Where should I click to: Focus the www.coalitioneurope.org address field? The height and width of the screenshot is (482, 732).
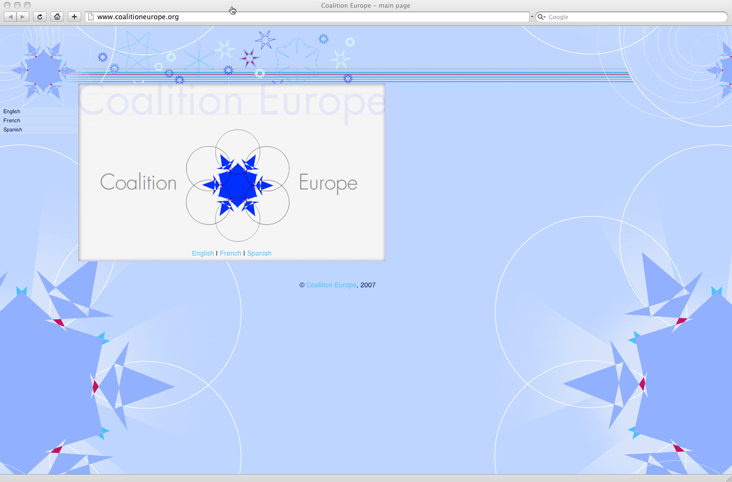click(x=307, y=17)
